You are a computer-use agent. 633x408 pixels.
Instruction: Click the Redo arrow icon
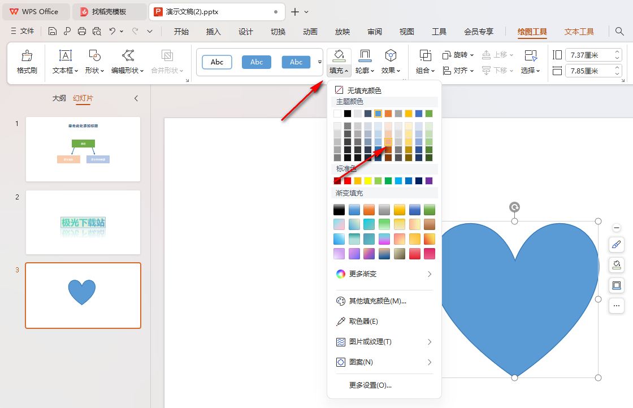click(135, 31)
